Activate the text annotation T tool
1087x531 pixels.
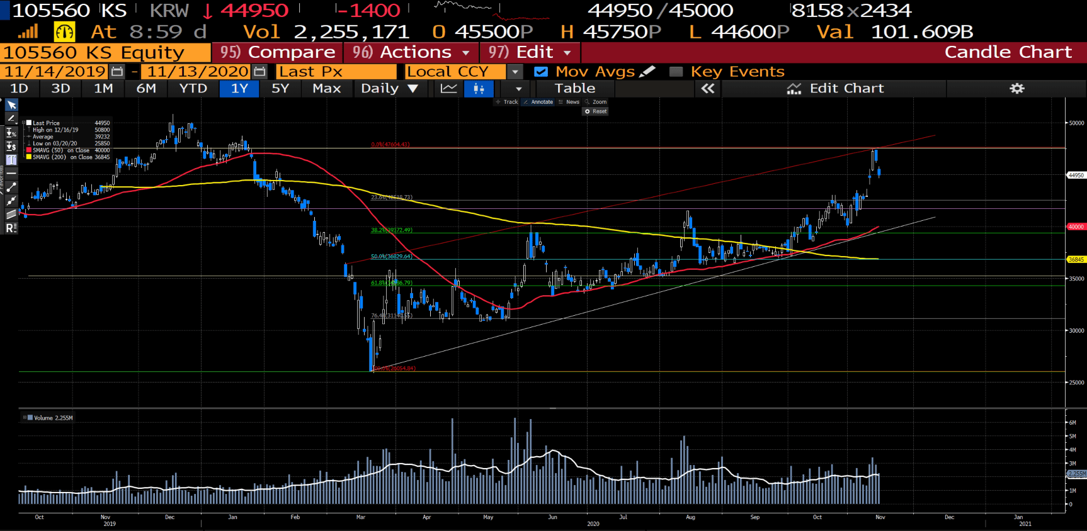coord(11,160)
